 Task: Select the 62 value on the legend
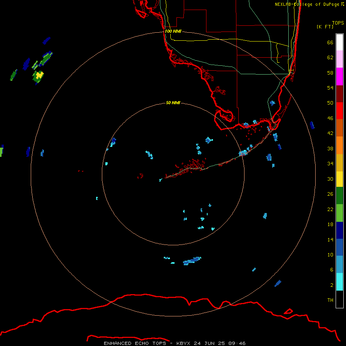[330, 58]
